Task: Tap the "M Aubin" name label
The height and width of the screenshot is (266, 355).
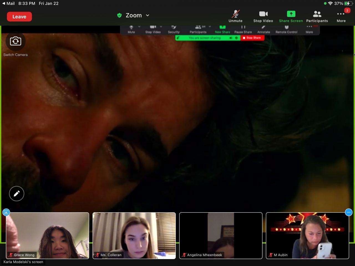Action: tap(281, 255)
